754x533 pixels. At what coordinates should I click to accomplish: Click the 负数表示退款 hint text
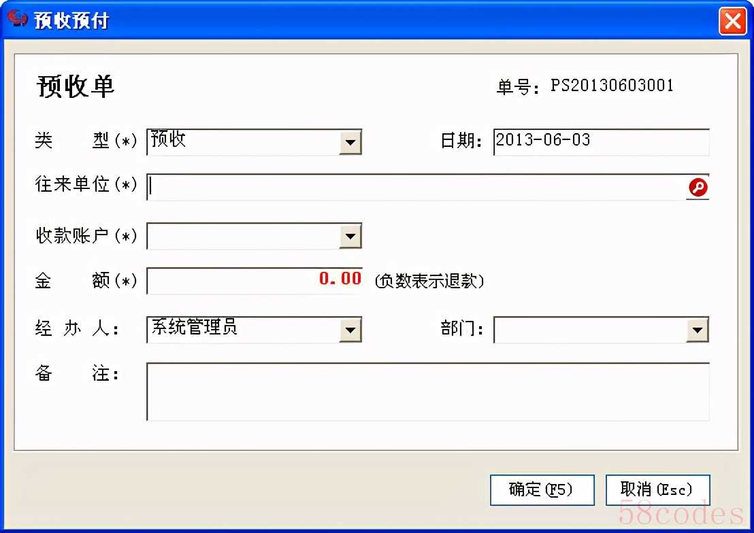(429, 281)
